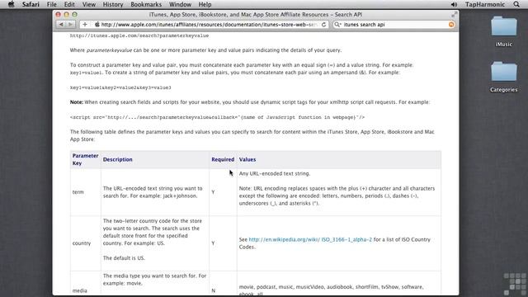This screenshot has height=297, width=528.
Task: Reload the page with refresh icon
Action: pyautogui.click(x=323, y=24)
